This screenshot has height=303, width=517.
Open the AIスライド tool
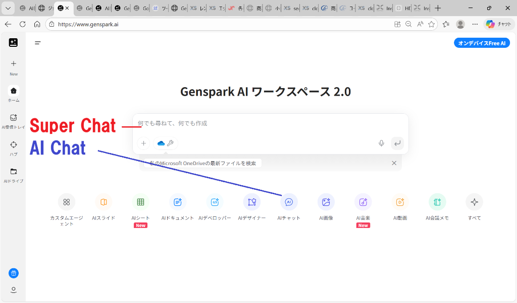coord(103,202)
